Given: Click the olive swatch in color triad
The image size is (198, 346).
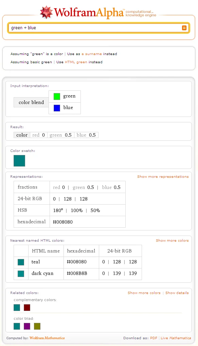Looking at the screenshot, I should 37,326.
